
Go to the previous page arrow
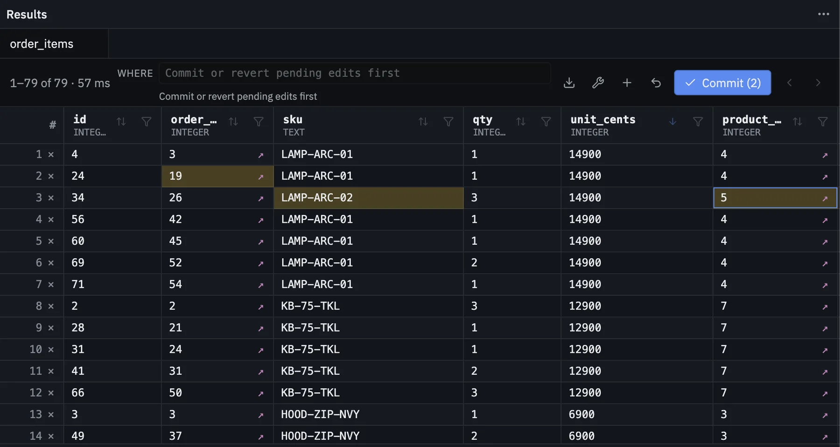click(790, 83)
